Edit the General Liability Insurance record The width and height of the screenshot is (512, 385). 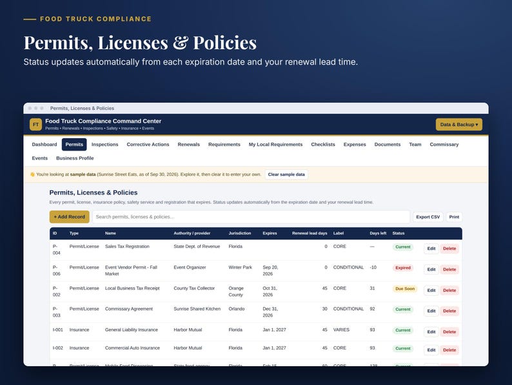[431, 332]
